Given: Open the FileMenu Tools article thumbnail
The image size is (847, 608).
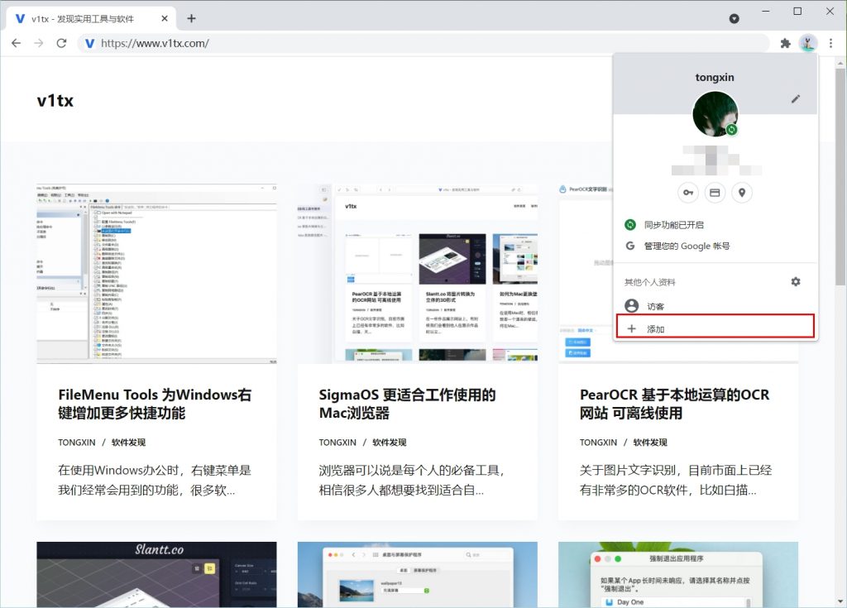Looking at the screenshot, I should coord(156,274).
